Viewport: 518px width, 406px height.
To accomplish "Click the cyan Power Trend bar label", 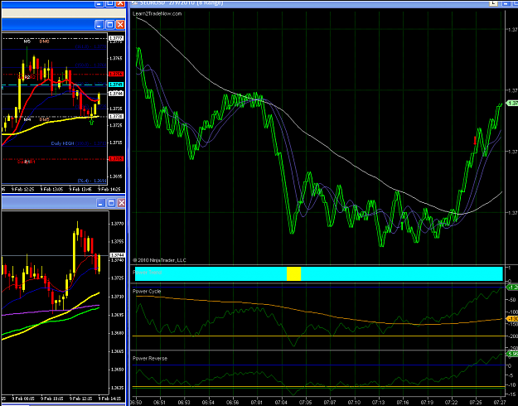I will (147, 273).
